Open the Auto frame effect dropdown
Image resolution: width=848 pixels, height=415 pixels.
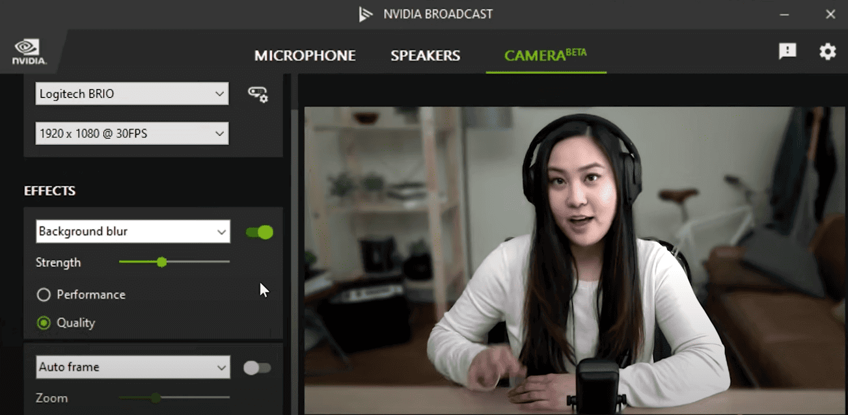[x=133, y=367]
